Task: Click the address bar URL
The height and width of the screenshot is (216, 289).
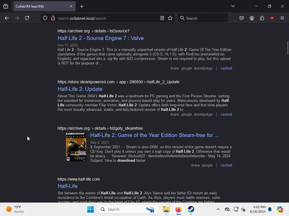Action: click(82, 18)
